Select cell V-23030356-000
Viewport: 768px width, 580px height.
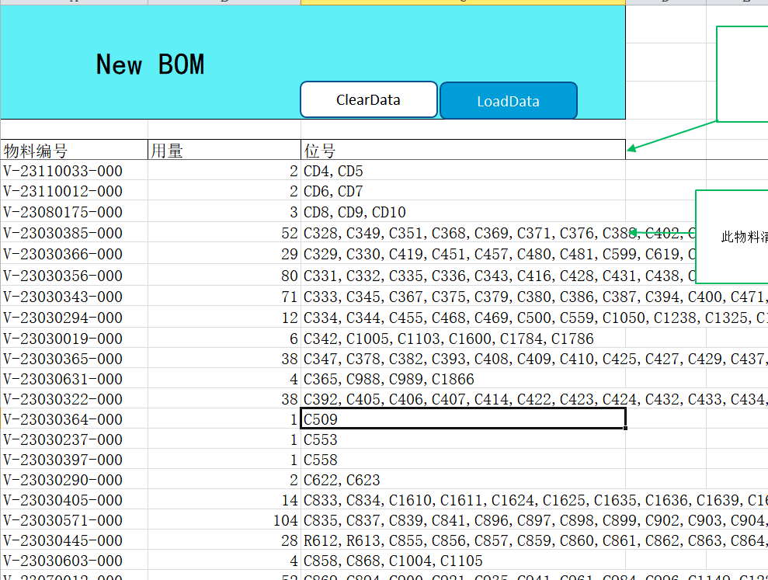click(74, 276)
